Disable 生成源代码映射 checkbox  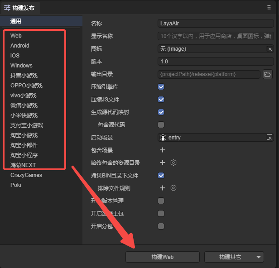pyautogui.click(x=161, y=112)
